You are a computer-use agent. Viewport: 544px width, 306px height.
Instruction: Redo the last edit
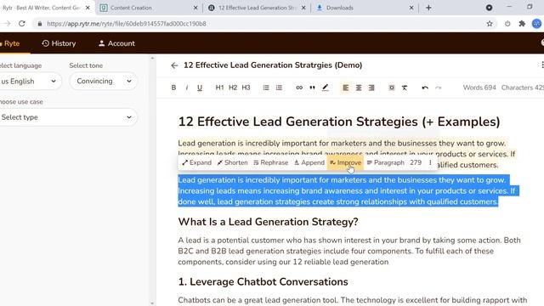pyautogui.click(x=439, y=88)
